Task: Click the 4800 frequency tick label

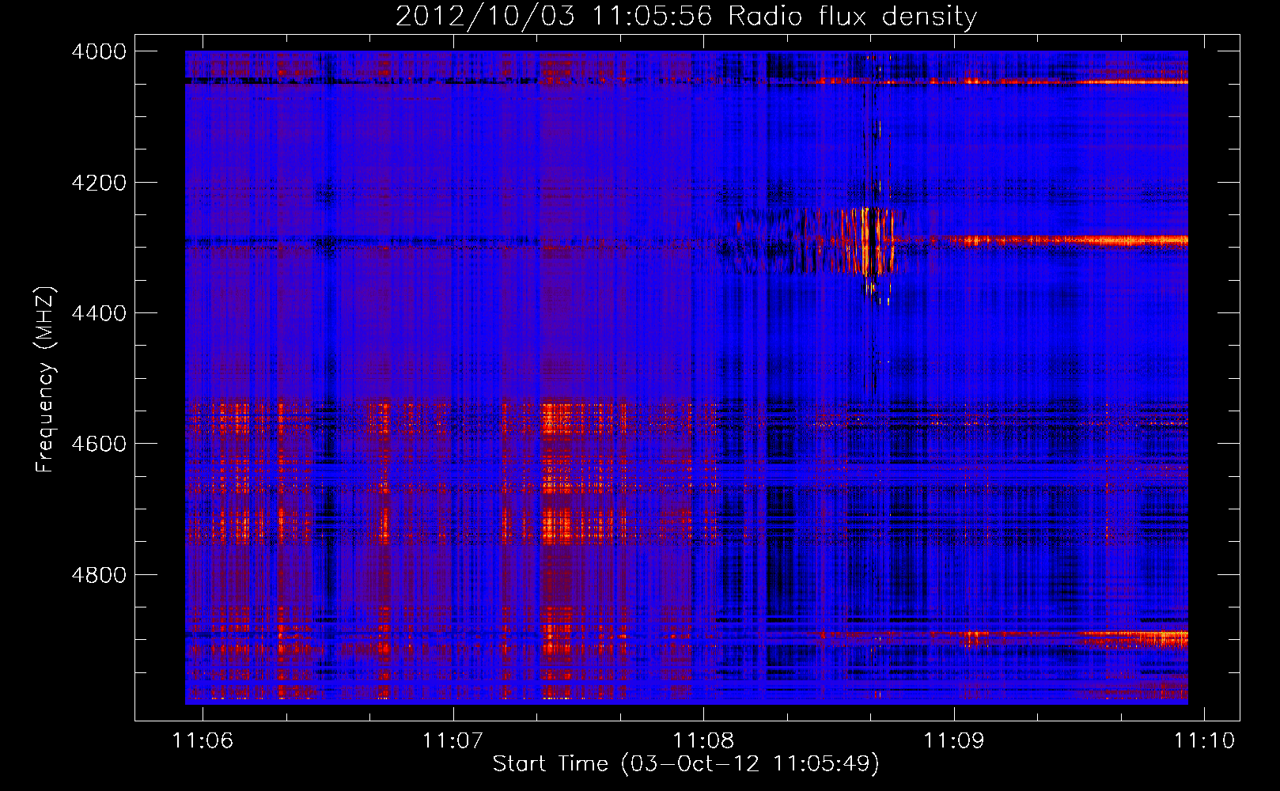Action: [x=99, y=575]
